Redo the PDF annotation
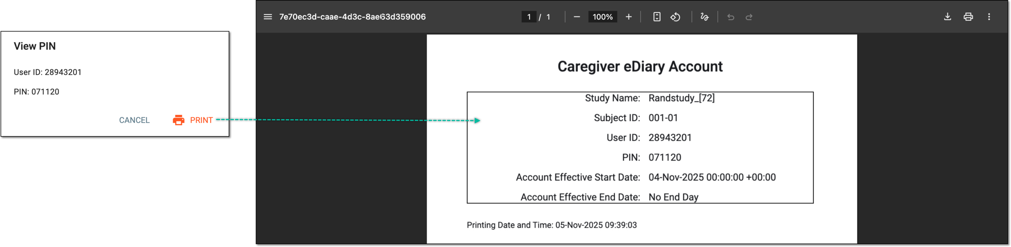The image size is (1011, 247). pos(749,17)
